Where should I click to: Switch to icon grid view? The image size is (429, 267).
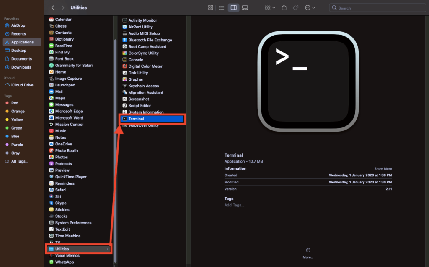pos(211,8)
